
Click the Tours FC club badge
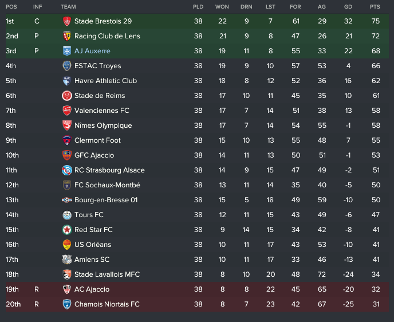(x=66, y=215)
